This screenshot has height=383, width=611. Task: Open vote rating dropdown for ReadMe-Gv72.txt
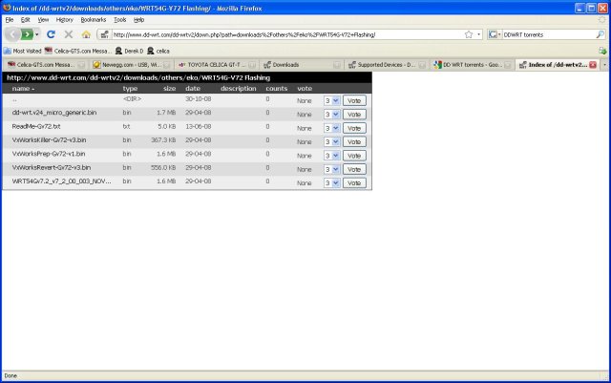coord(331,127)
